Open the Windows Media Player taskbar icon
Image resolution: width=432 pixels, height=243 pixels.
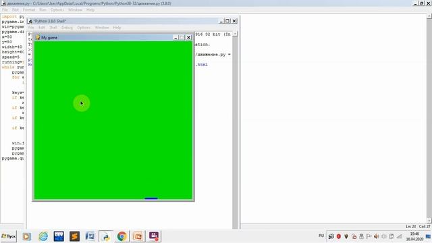[x=27, y=236]
